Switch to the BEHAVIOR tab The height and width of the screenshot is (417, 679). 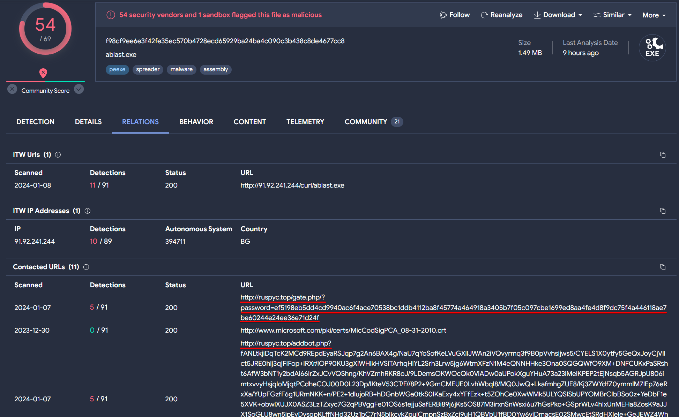click(196, 122)
